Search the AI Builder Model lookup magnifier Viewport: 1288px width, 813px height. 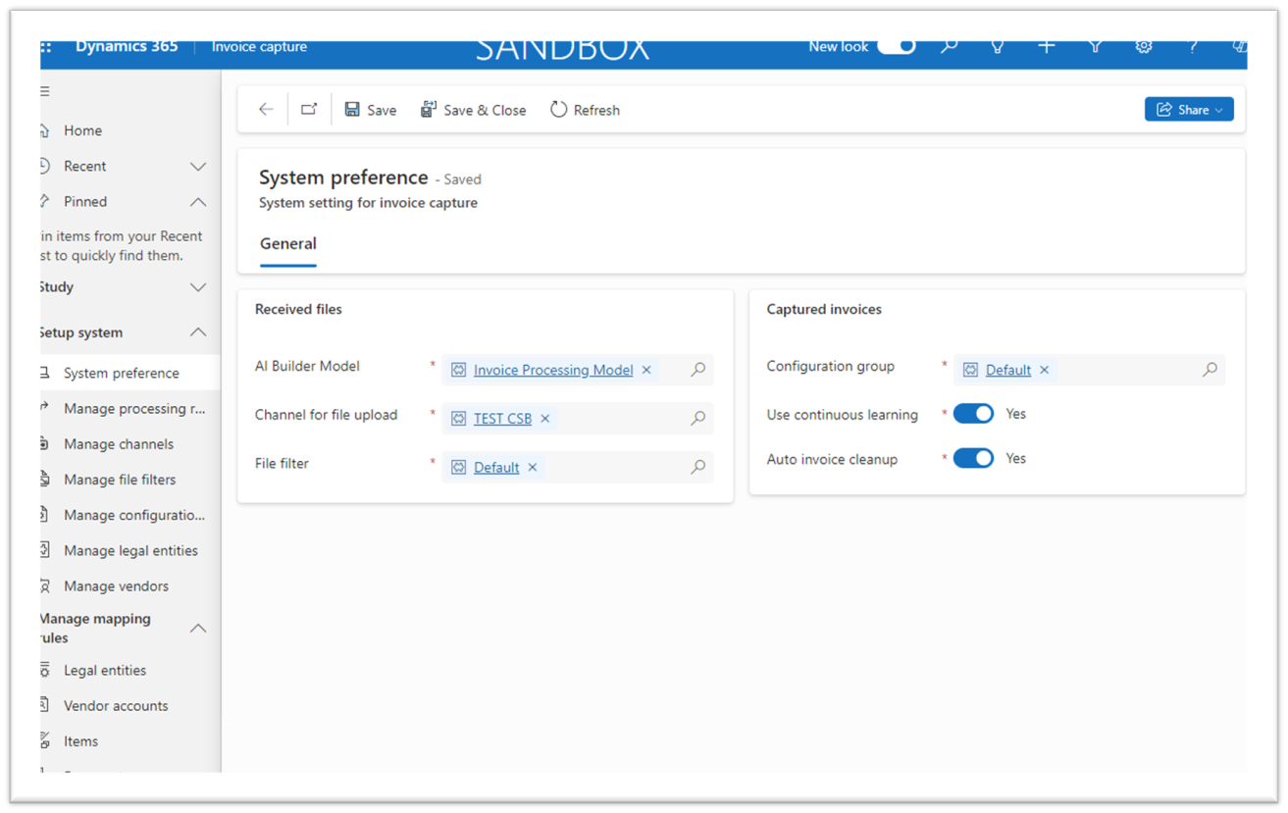click(697, 370)
